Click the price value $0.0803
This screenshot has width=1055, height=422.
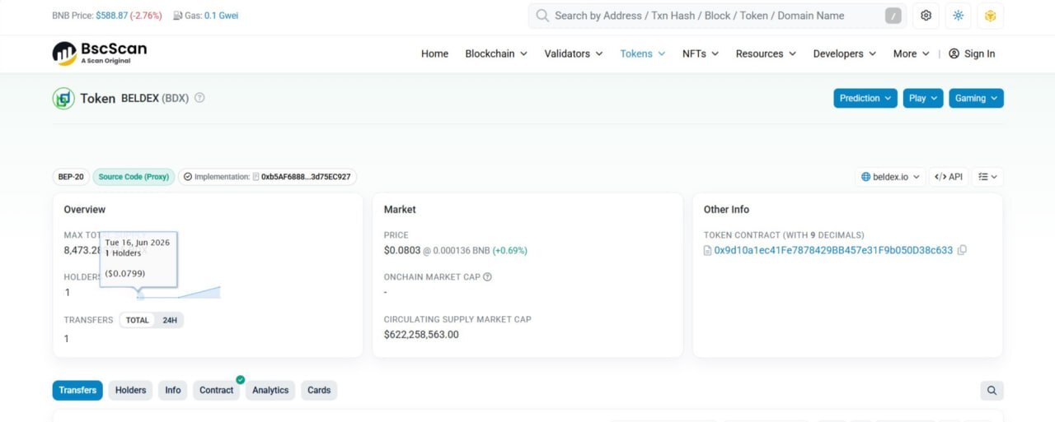pyautogui.click(x=402, y=250)
